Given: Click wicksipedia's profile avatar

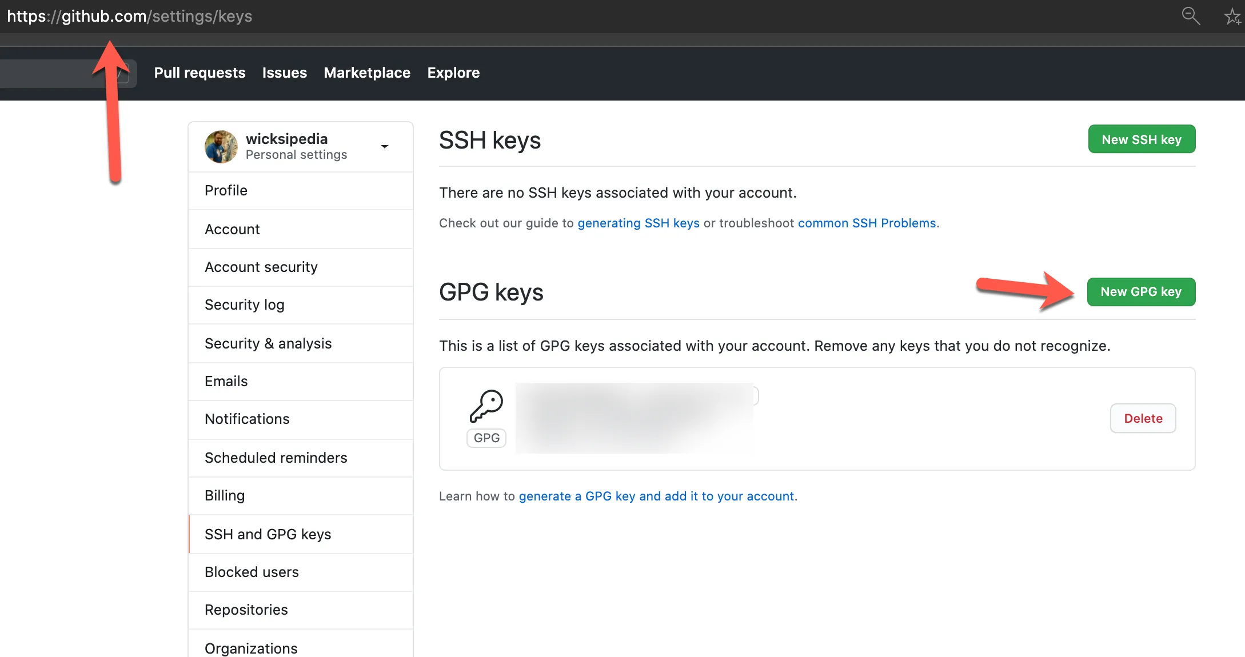Looking at the screenshot, I should [x=221, y=146].
